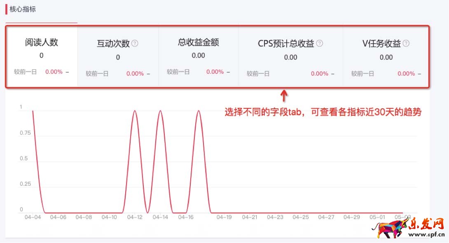Click the red upward annotation arrow
Image resolution: width=449 pixels, height=243 pixels.
point(284,96)
